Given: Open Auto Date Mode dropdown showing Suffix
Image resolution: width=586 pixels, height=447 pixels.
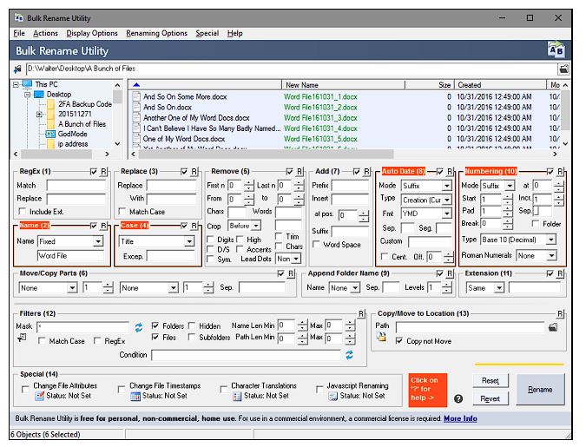Looking at the screenshot, I should pyautogui.click(x=446, y=186).
